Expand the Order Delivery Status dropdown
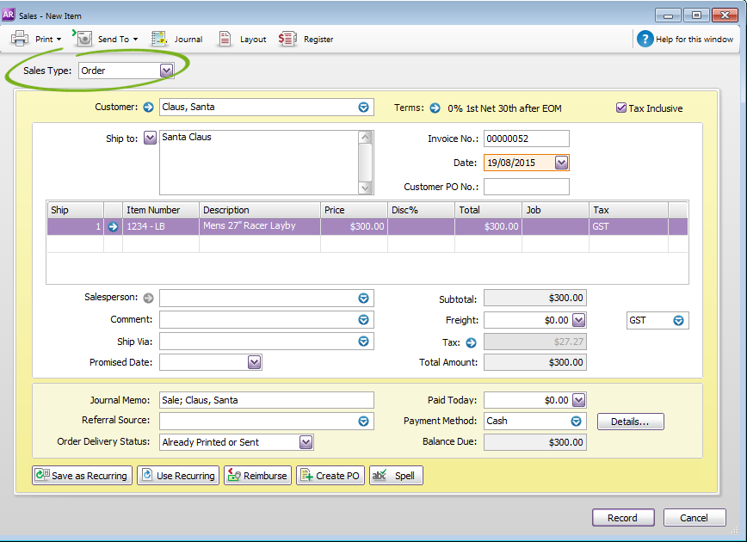Image resolution: width=747 pixels, height=542 pixels. point(306,442)
